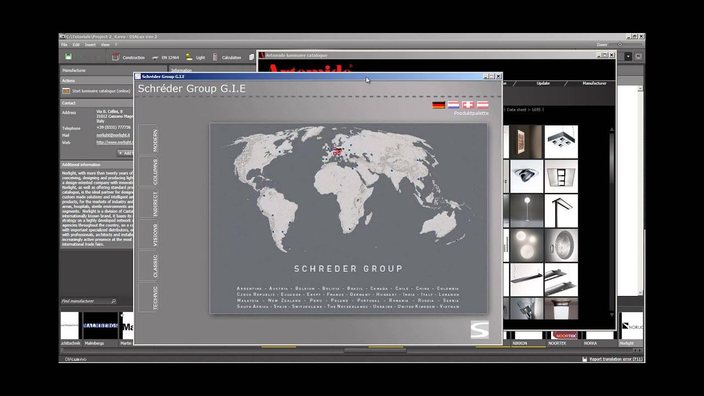Click the icon beside Report translation error
704x396 pixels.
click(585, 359)
